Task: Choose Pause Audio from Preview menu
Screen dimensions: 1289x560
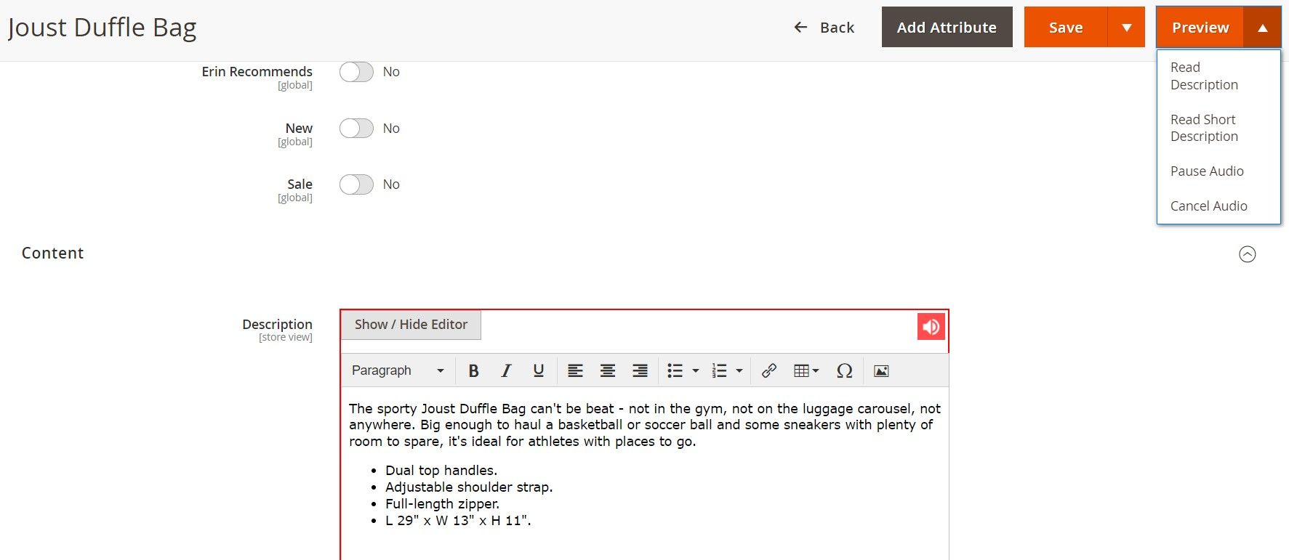Action: point(1207,171)
